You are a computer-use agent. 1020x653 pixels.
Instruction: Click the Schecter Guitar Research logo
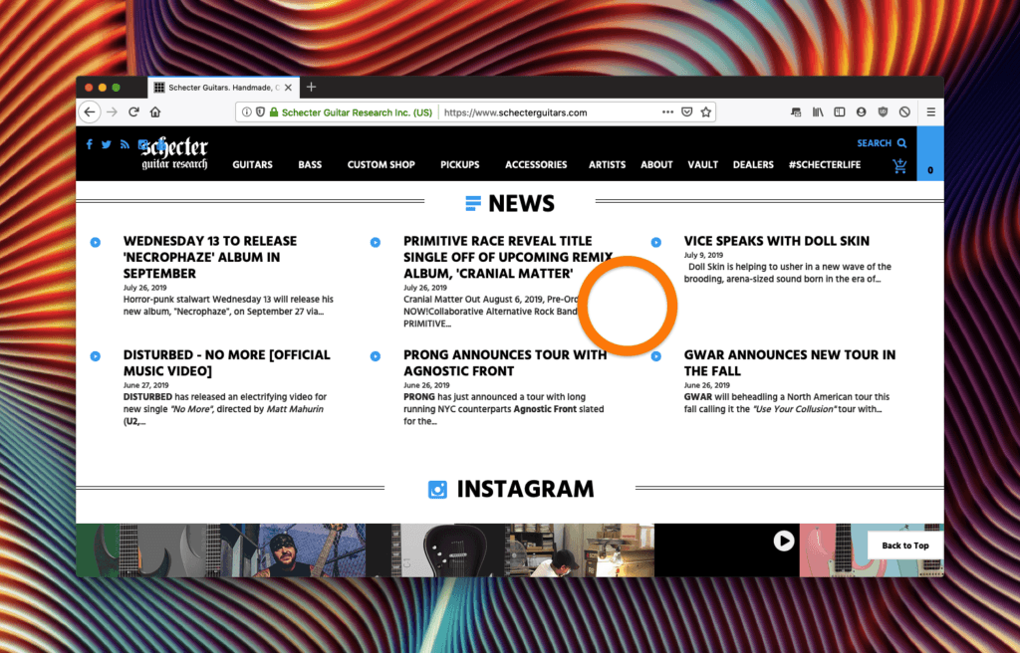coord(174,153)
